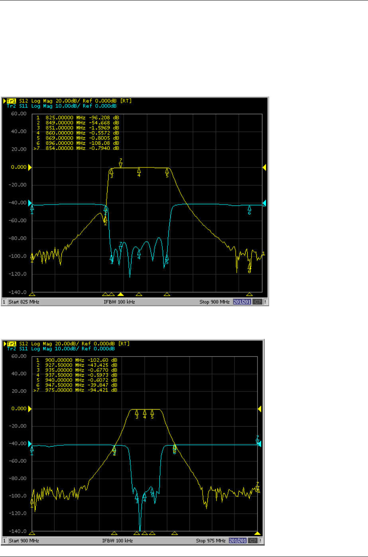The width and height of the screenshot is (368, 557).
Task: Select marker row 940.00000 MHz -0.6072 dB
Action: (77, 380)
